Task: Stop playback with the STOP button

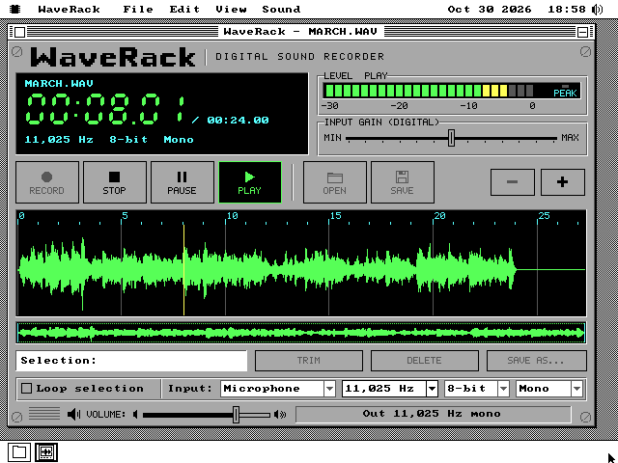Action: pos(115,182)
